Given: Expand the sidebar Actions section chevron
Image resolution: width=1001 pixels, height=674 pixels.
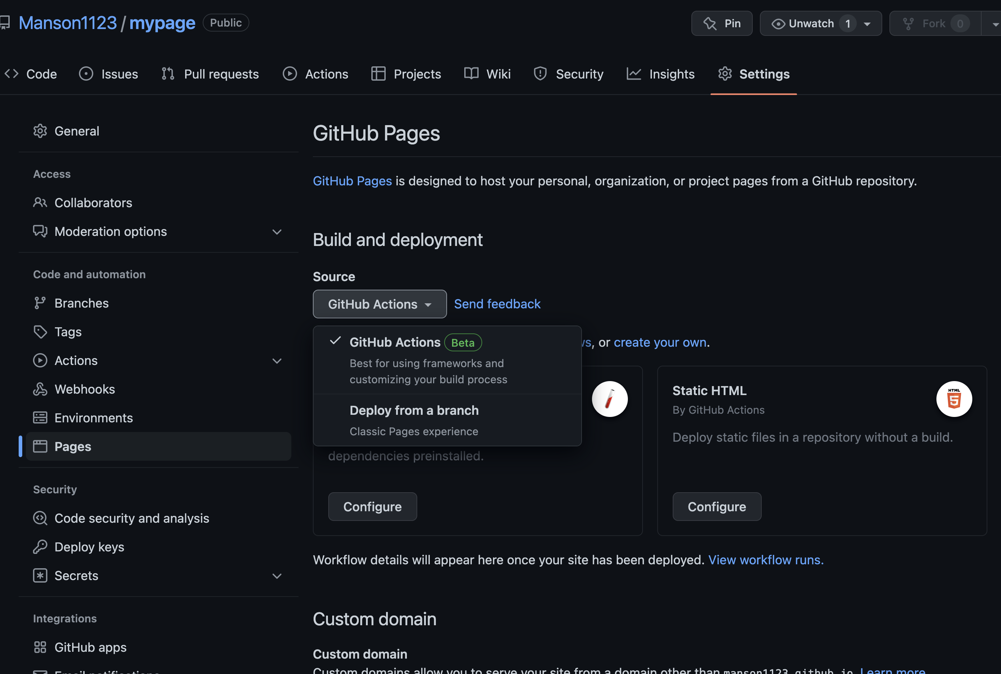Looking at the screenshot, I should pos(277,361).
